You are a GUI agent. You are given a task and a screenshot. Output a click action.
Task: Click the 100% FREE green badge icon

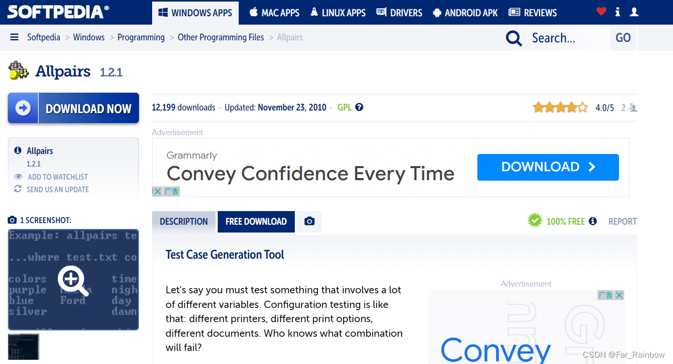pyautogui.click(x=535, y=220)
